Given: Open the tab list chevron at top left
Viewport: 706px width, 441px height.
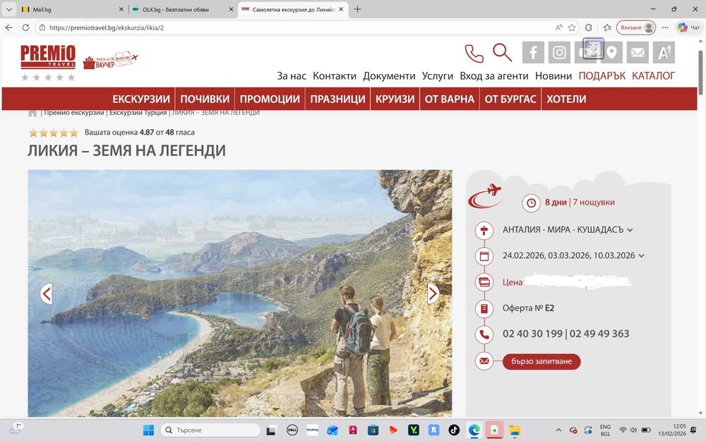Looking at the screenshot, I should 8,9.
